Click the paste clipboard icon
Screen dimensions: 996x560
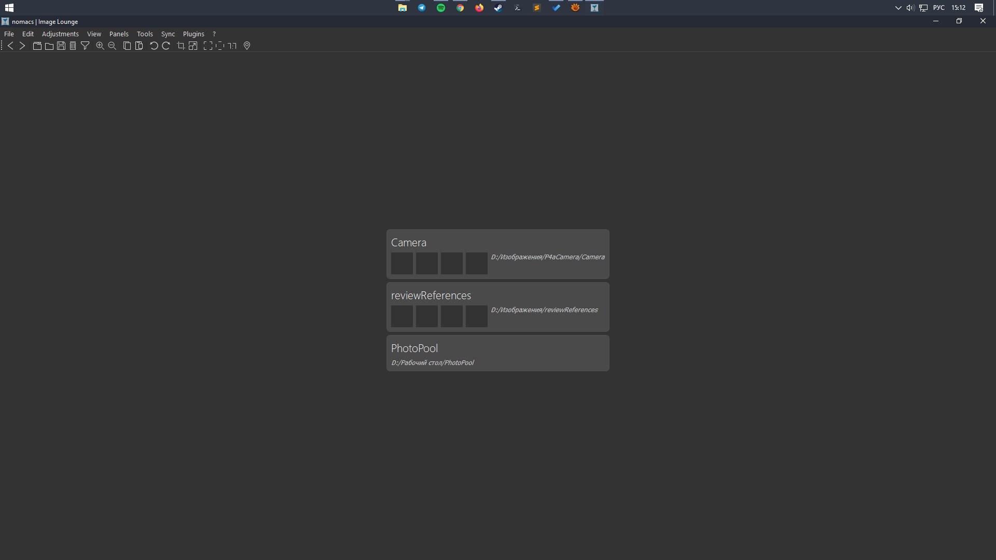coord(139,46)
